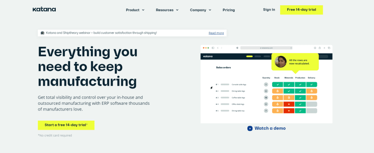374x153 pixels.
Task: Click the Dining table top row name
Action: 238,111
